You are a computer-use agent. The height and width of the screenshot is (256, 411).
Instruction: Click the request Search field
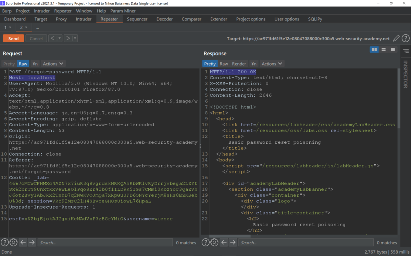[x=105, y=243]
